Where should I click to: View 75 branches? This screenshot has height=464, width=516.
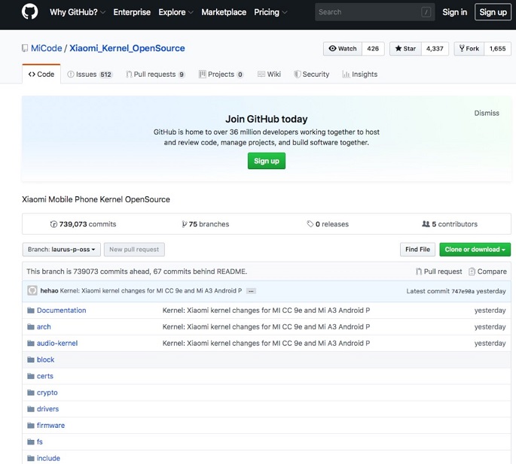206,224
